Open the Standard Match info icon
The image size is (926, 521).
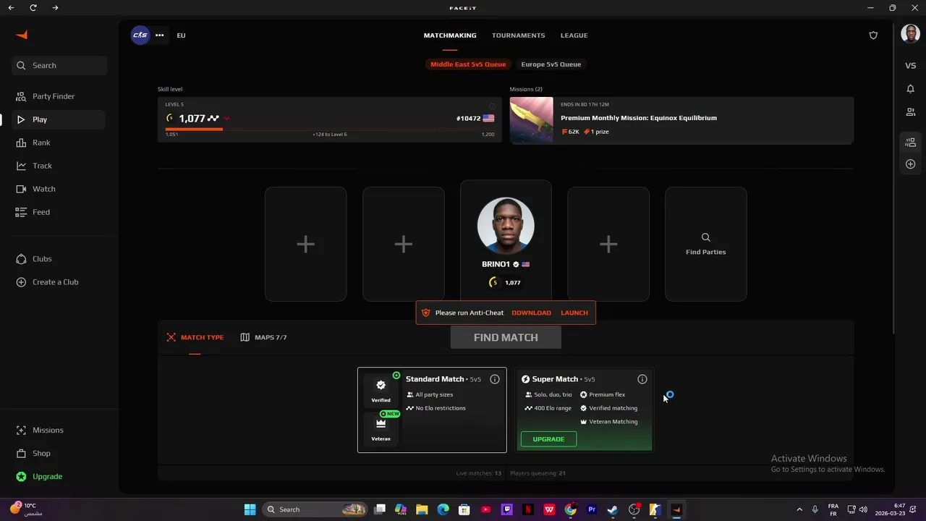tap(495, 379)
